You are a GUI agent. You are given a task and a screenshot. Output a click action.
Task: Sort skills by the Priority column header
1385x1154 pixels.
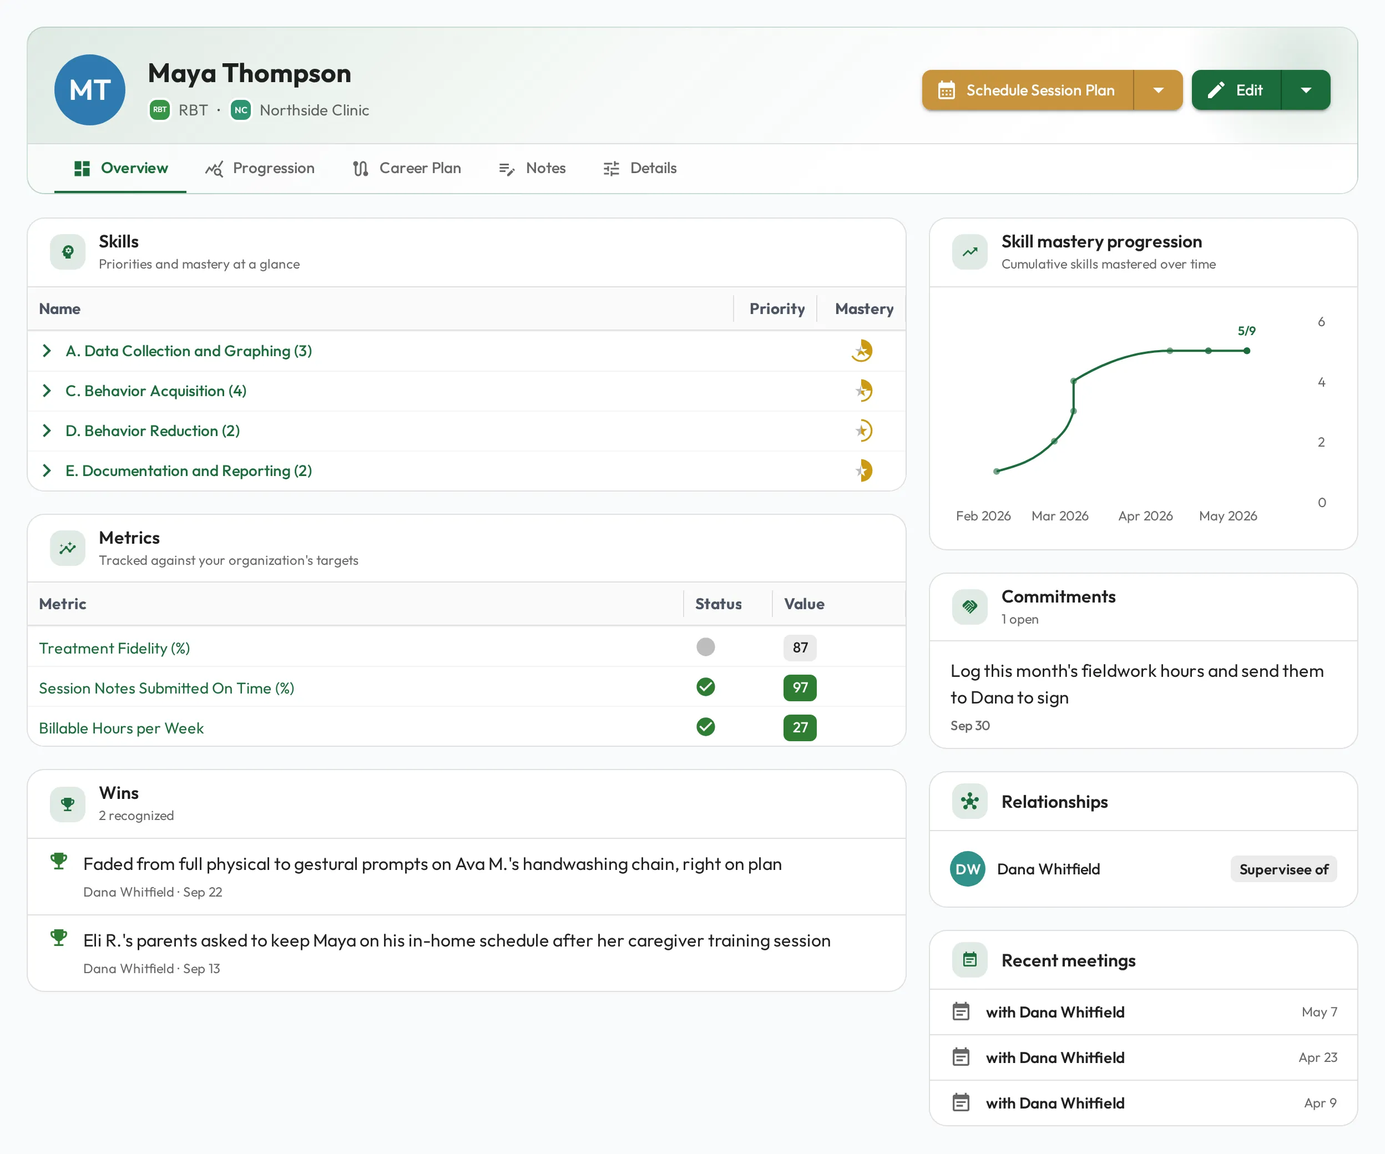pyautogui.click(x=776, y=308)
